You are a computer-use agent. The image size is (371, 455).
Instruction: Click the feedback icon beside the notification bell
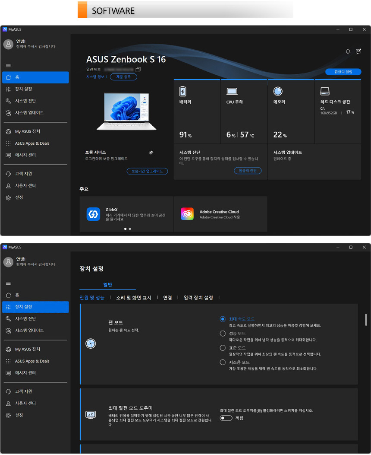tap(358, 51)
